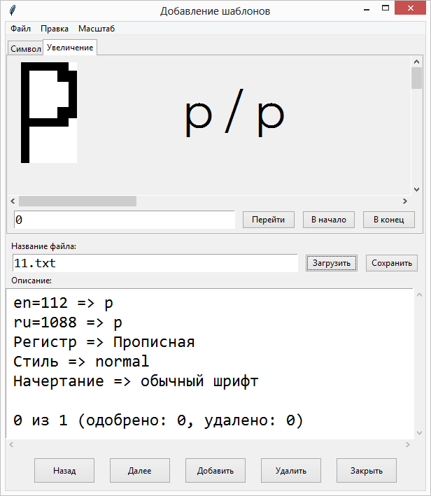Open the Масштаб menu
431x496 pixels.
click(97, 29)
